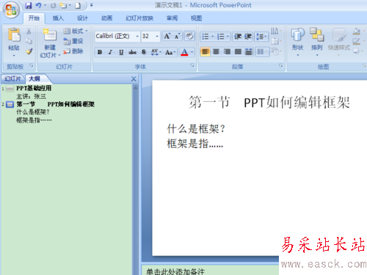Click slide title 第一节 PPT如何编辑框架
Viewport: 367px width, 275px height.
tap(269, 102)
